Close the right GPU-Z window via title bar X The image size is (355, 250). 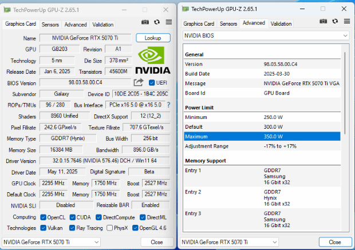point(344,9)
